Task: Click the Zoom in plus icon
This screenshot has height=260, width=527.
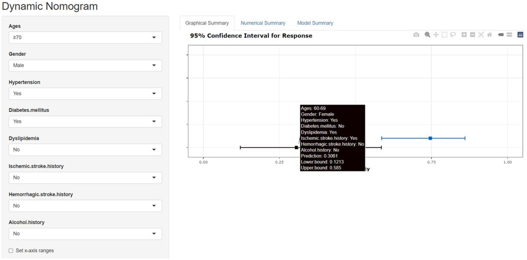Action: pos(464,35)
